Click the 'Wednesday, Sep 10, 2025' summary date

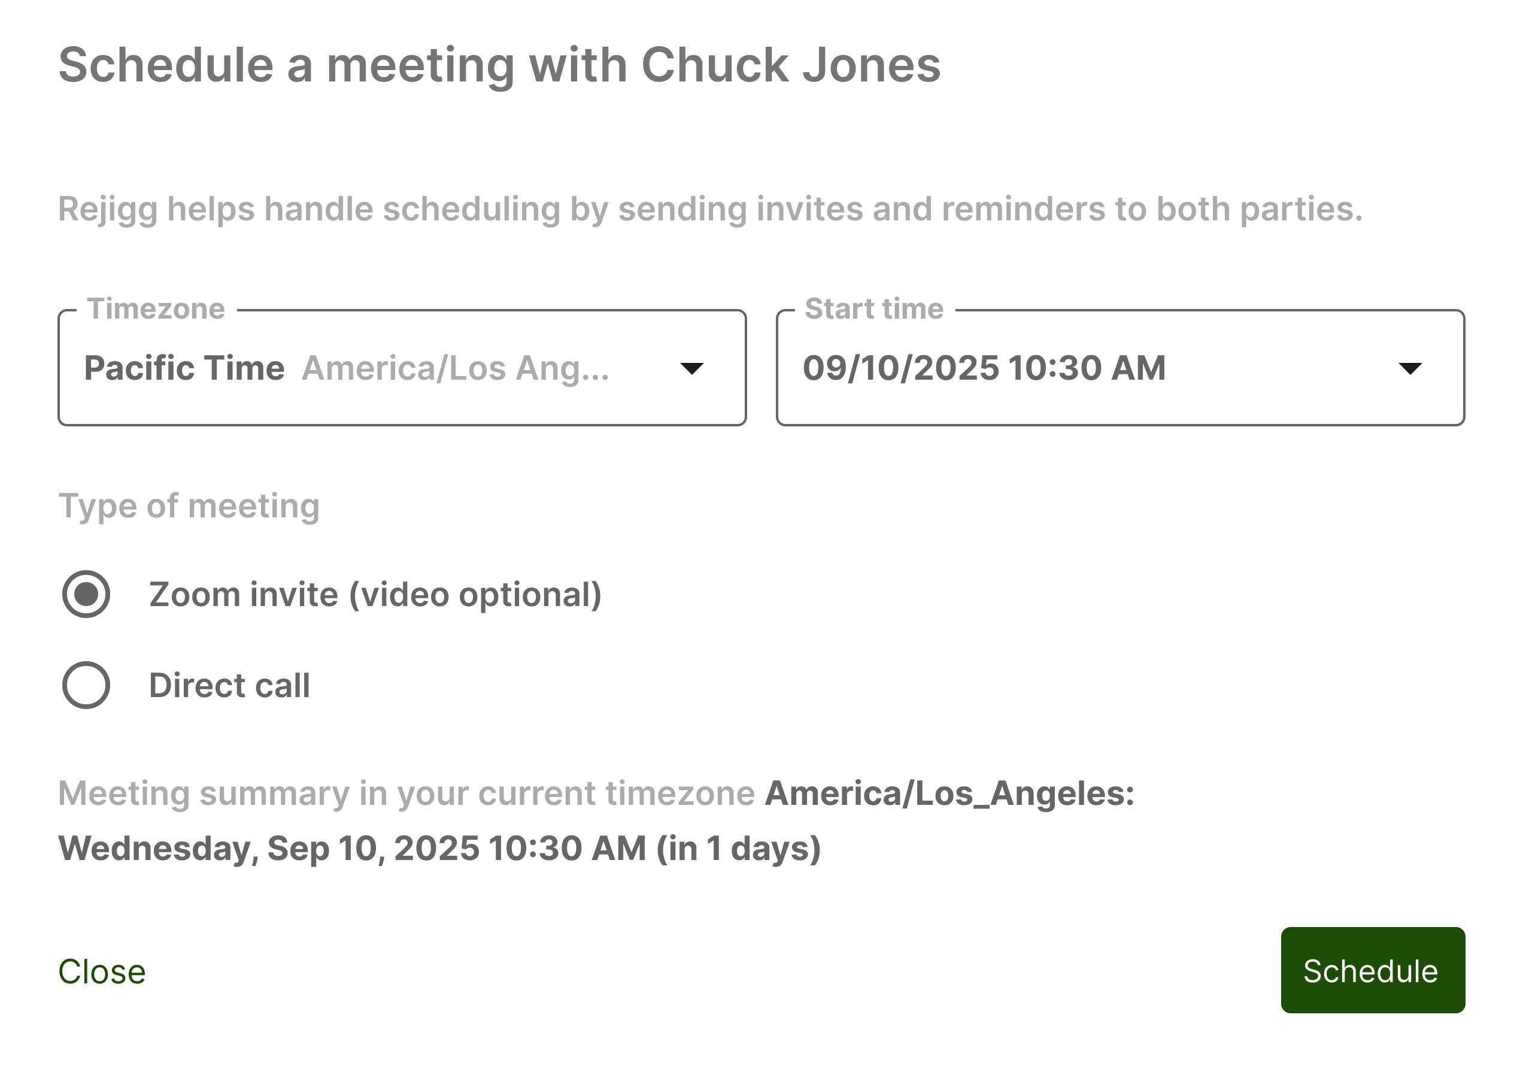click(x=269, y=848)
